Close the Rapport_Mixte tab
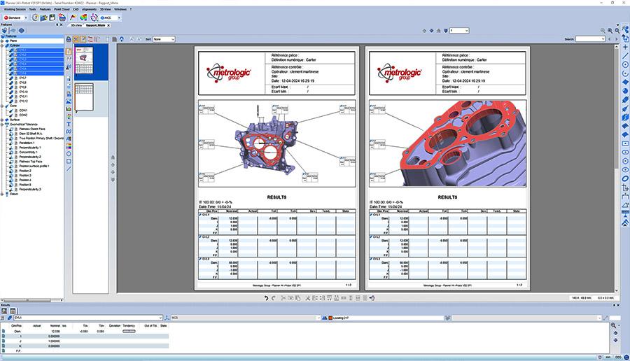This screenshot has width=630, height=361. (108, 25)
